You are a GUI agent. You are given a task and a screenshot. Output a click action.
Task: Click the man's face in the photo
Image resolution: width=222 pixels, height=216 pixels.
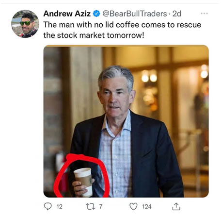click(x=114, y=96)
